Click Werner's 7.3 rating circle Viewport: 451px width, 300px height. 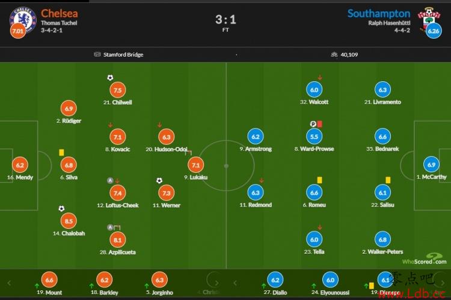point(166,193)
